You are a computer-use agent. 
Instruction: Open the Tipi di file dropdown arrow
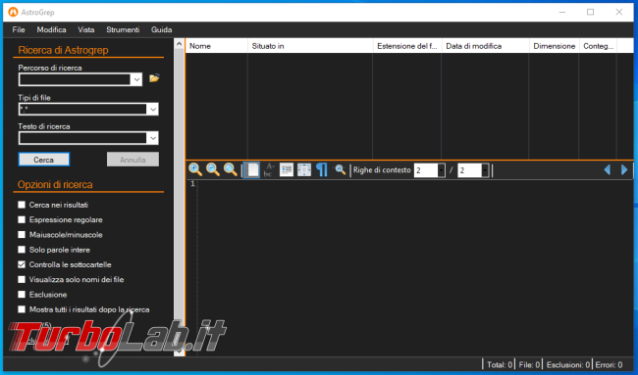coord(152,109)
